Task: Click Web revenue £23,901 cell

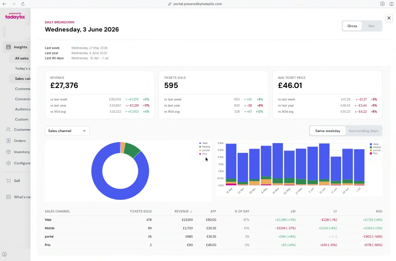Action: 187,220
